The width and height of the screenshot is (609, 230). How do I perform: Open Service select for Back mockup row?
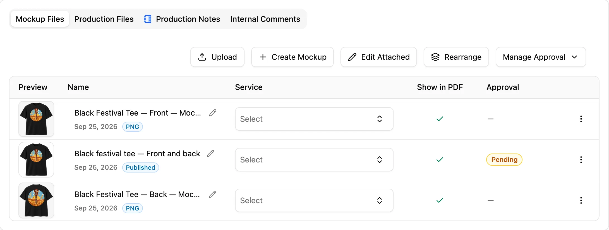[x=314, y=200]
